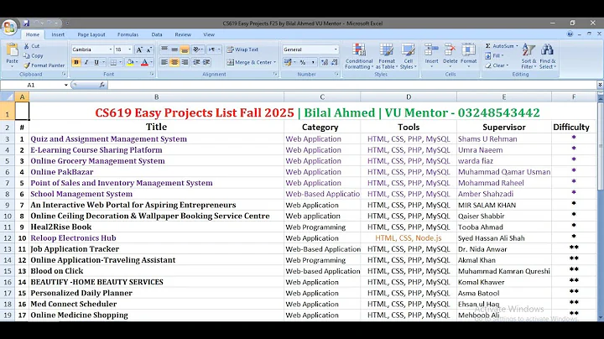Align text right
604x339 pixels.
tap(185, 62)
